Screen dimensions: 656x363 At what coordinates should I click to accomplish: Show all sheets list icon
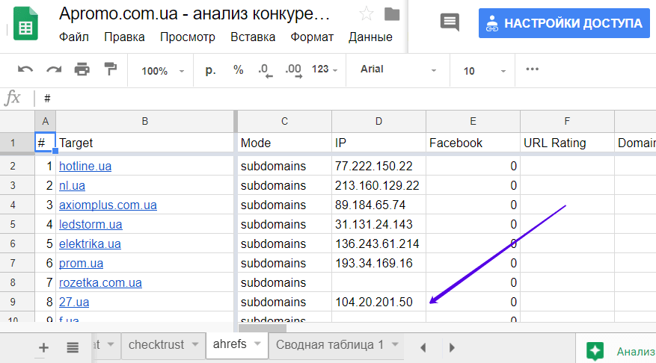(73, 347)
